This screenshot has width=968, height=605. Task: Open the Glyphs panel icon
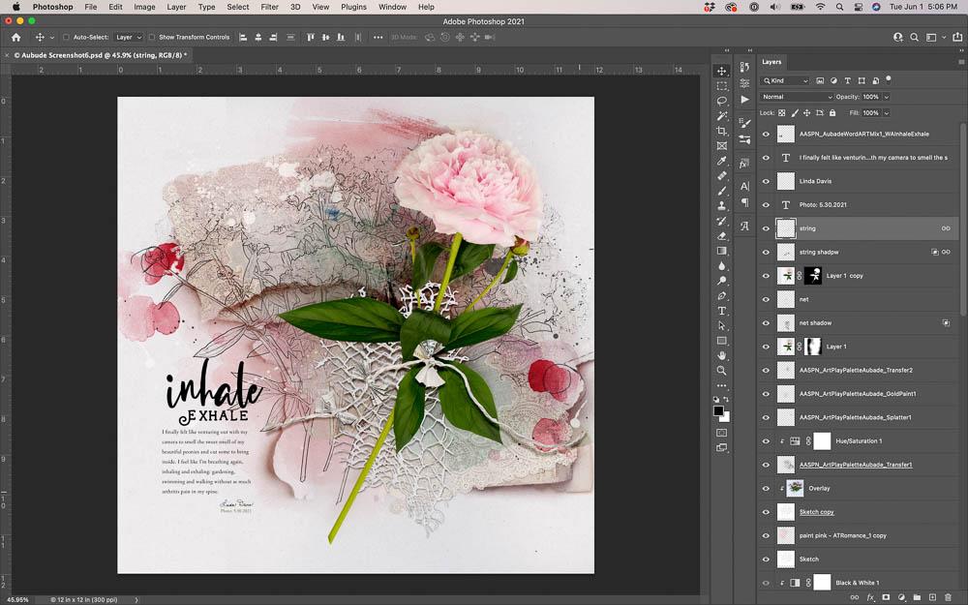[745, 227]
